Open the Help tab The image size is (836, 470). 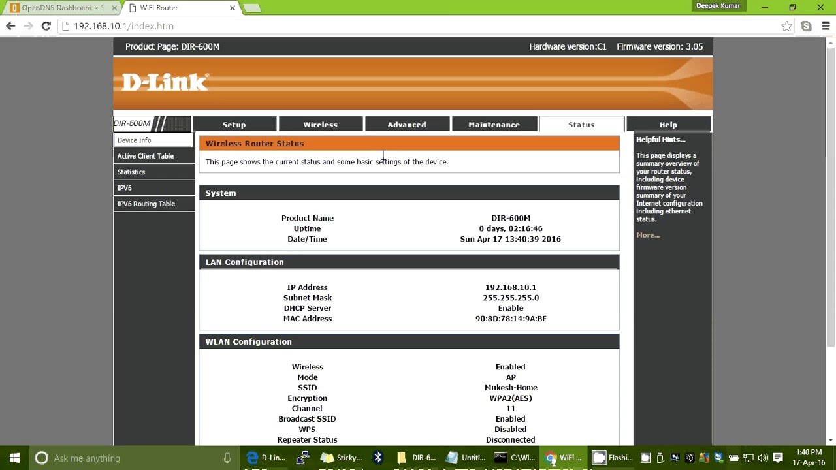(668, 124)
